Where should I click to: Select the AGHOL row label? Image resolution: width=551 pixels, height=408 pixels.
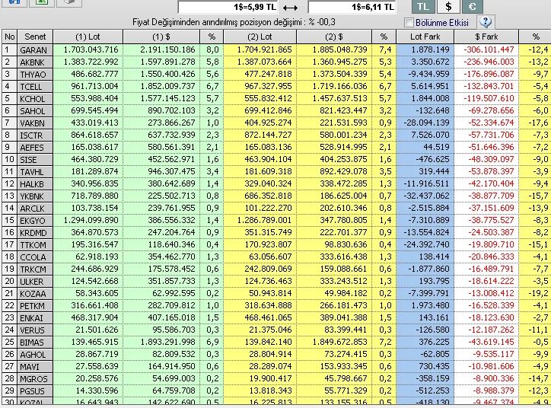coord(35,355)
